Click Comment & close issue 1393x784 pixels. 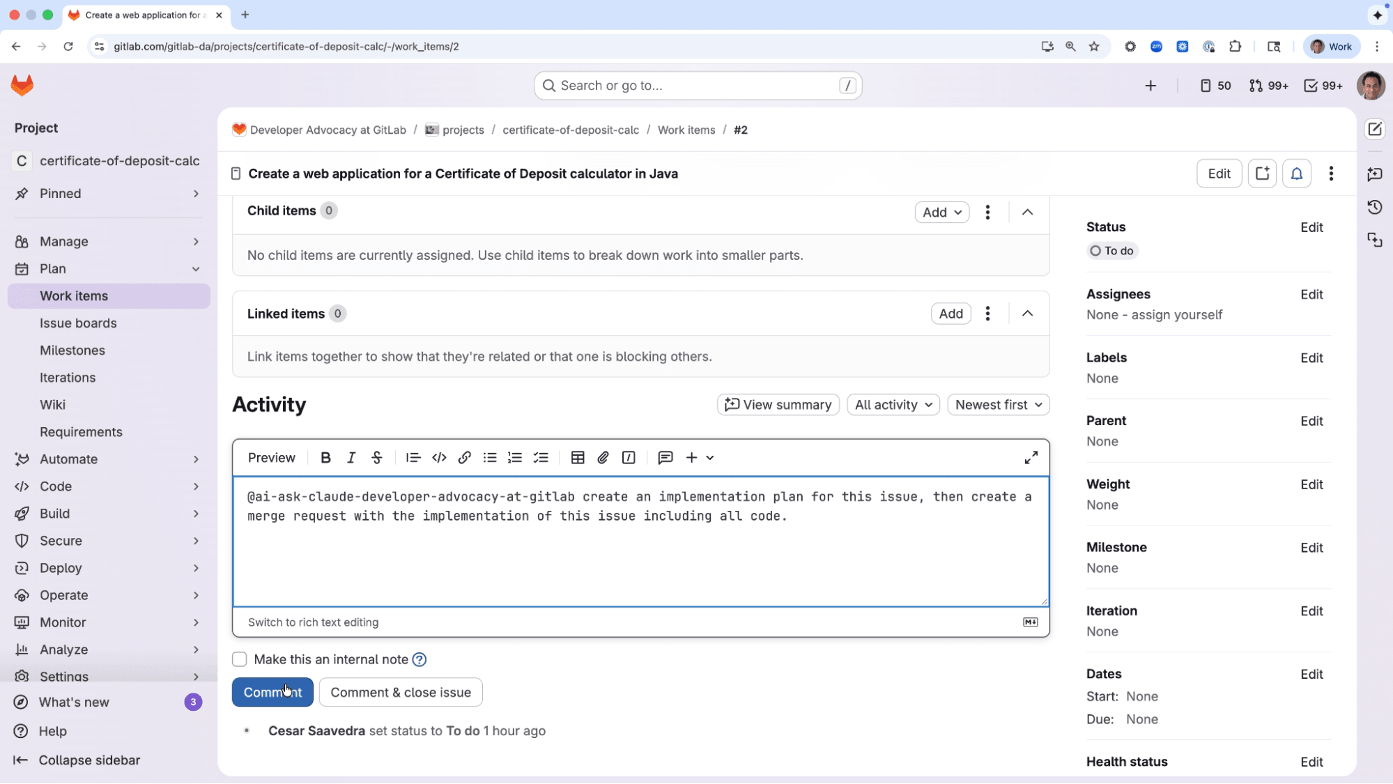[x=400, y=692]
